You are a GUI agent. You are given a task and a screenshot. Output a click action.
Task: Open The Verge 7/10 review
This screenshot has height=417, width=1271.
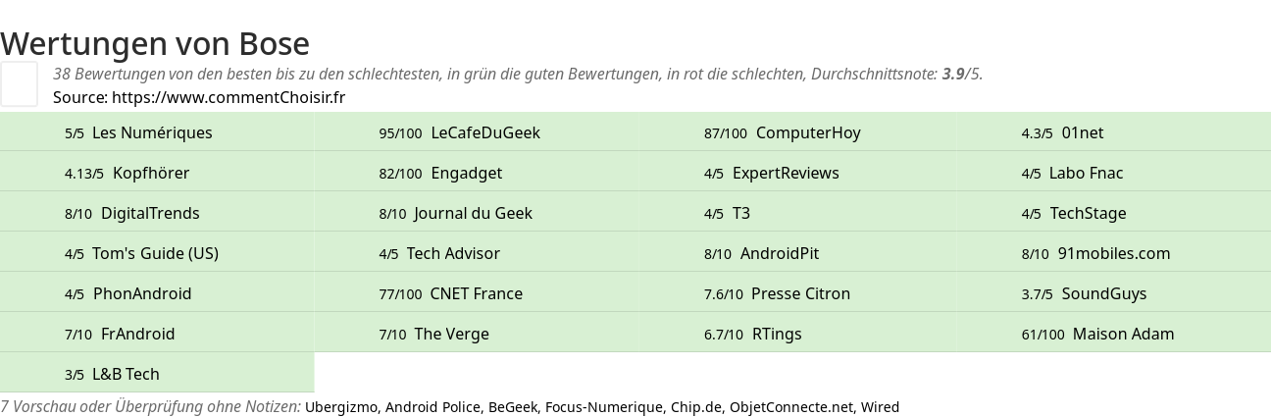[474, 334]
